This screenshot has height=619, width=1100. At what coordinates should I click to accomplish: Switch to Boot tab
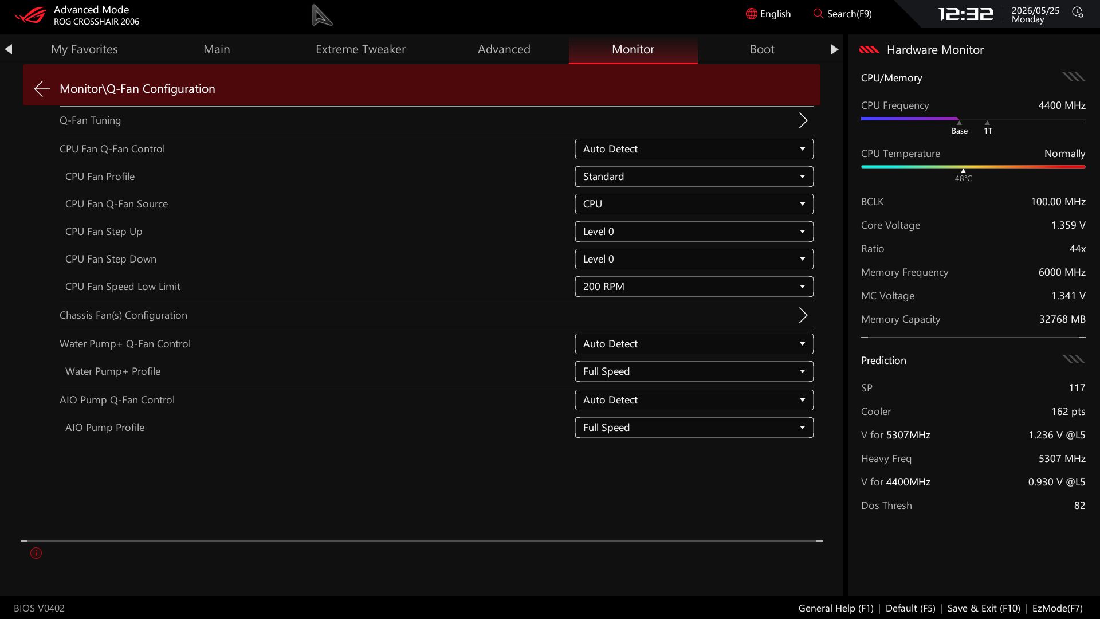(x=762, y=49)
